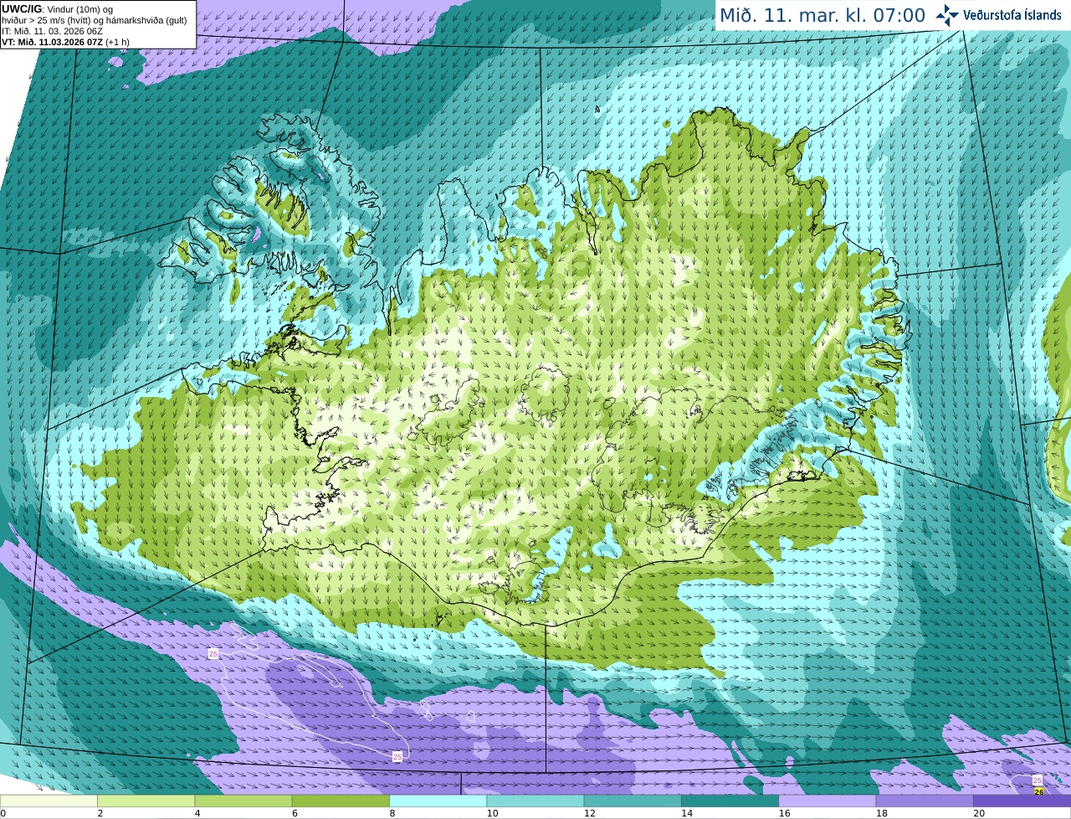Pick the medium green 6–8 m/s swatch

(x=341, y=801)
